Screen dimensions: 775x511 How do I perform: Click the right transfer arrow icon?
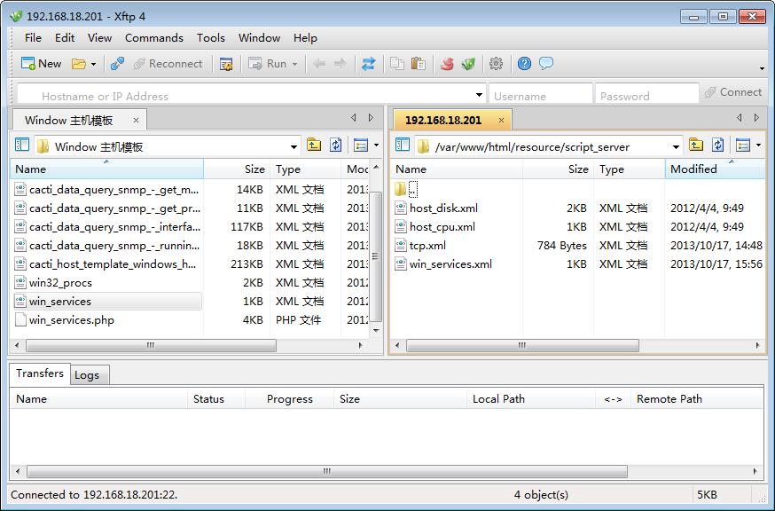(341, 64)
